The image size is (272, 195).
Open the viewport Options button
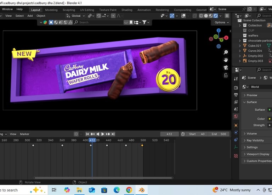(221, 22)
